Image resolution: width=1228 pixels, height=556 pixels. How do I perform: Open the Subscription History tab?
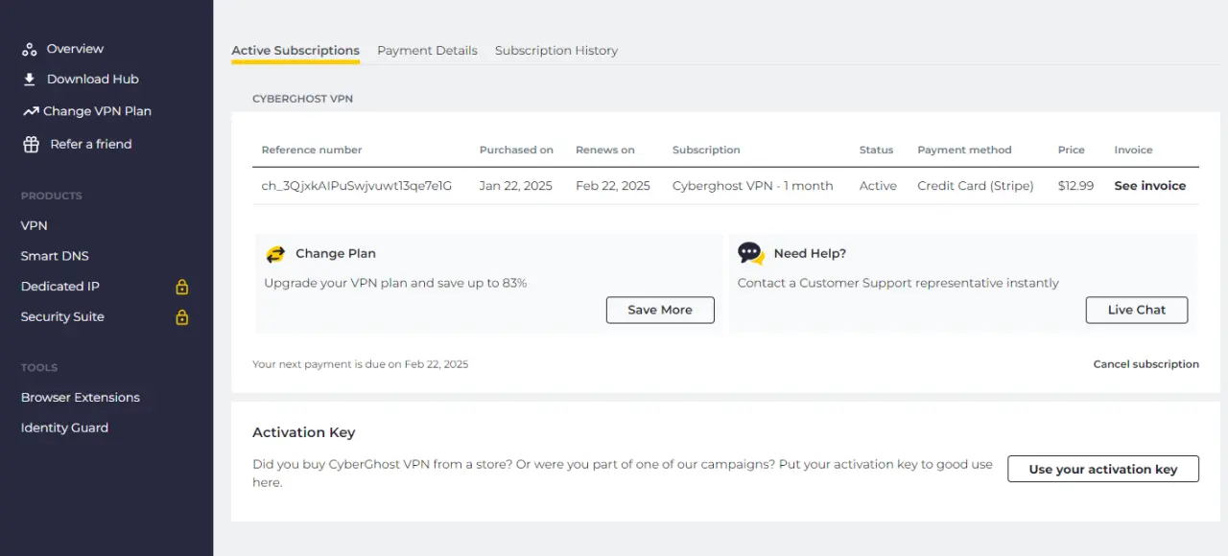coord(556,51)
